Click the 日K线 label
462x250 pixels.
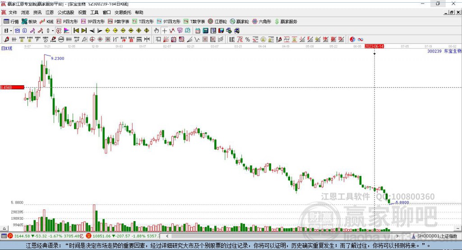[x=7, y=48]
